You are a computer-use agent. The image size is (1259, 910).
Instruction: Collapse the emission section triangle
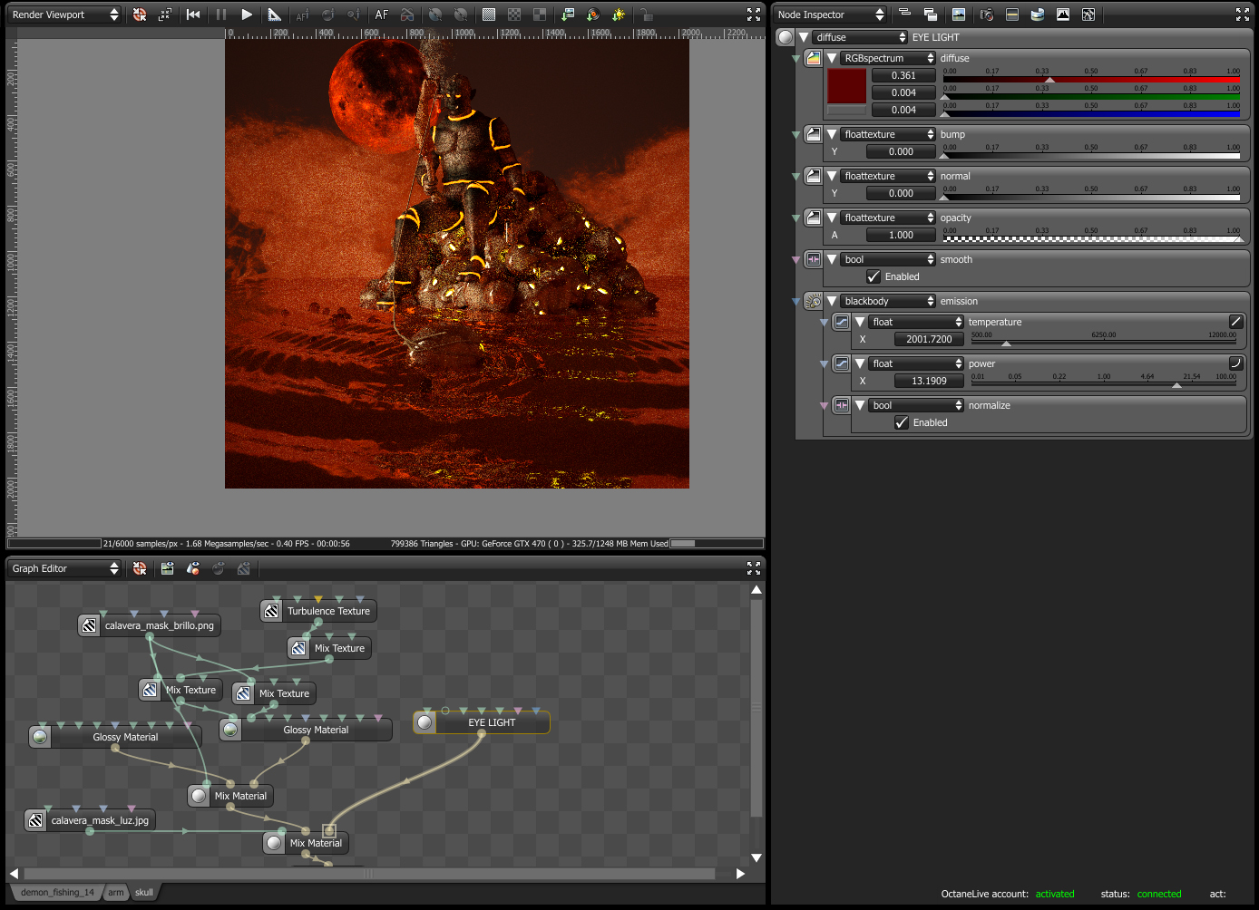coord(832,301)
